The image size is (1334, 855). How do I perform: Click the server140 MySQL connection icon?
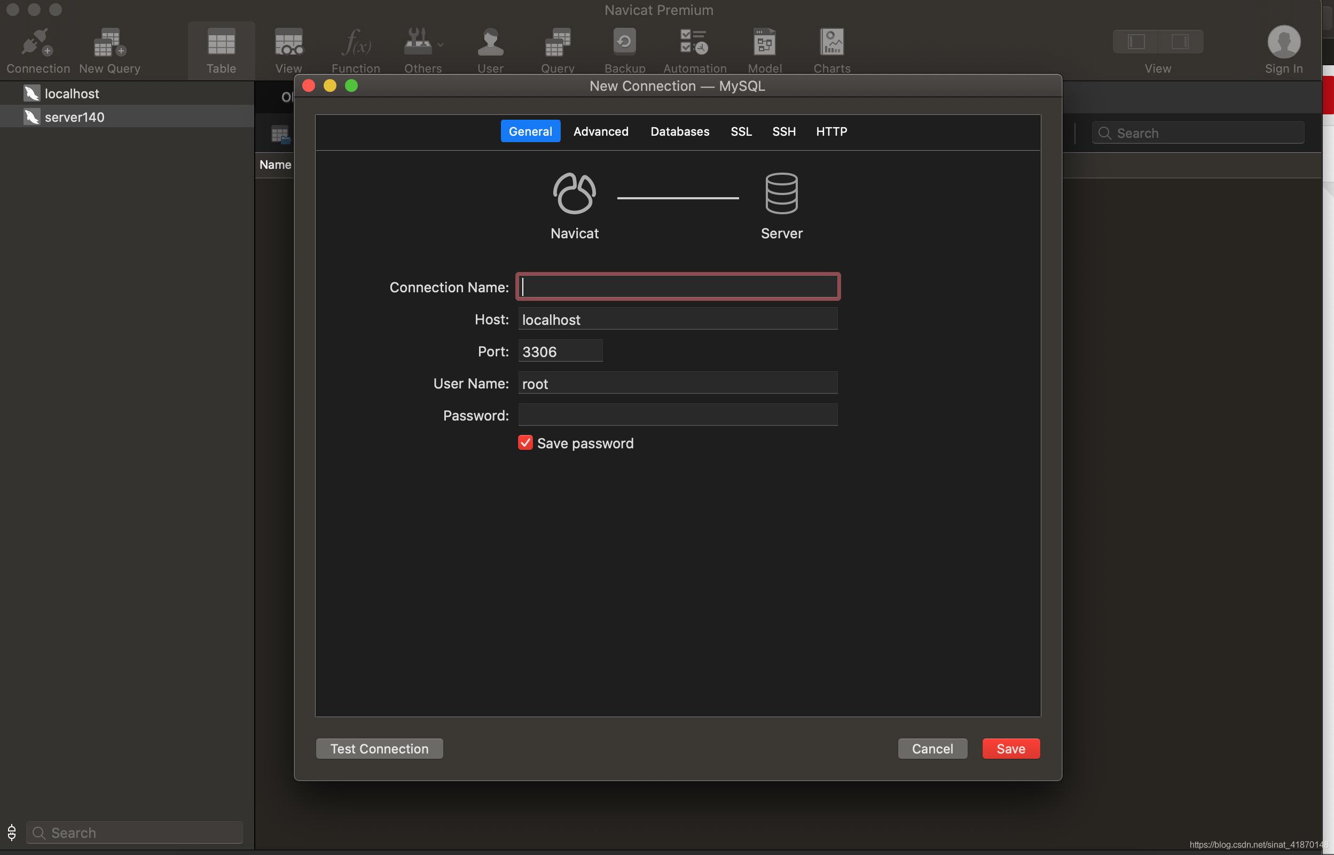32,116
